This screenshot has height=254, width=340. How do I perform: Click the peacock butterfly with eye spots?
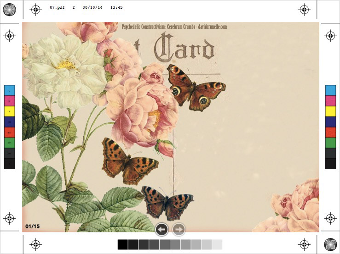(x=195, y=88)
